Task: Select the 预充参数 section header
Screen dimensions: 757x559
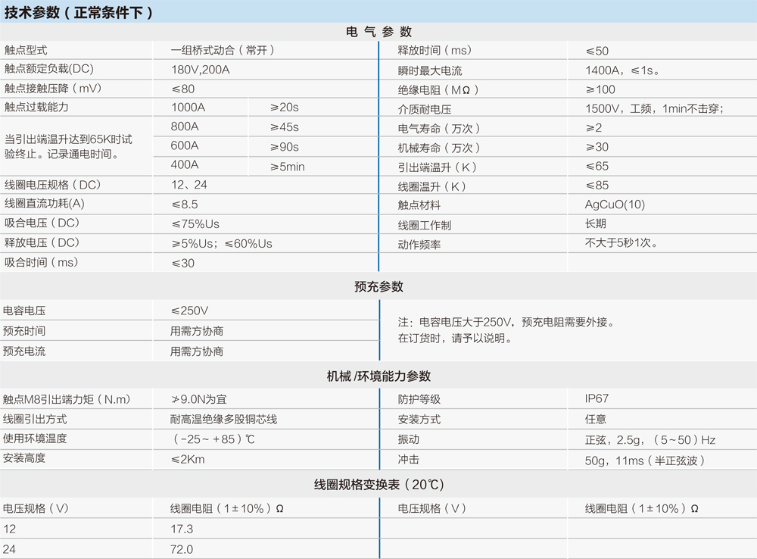Action: 378,287
